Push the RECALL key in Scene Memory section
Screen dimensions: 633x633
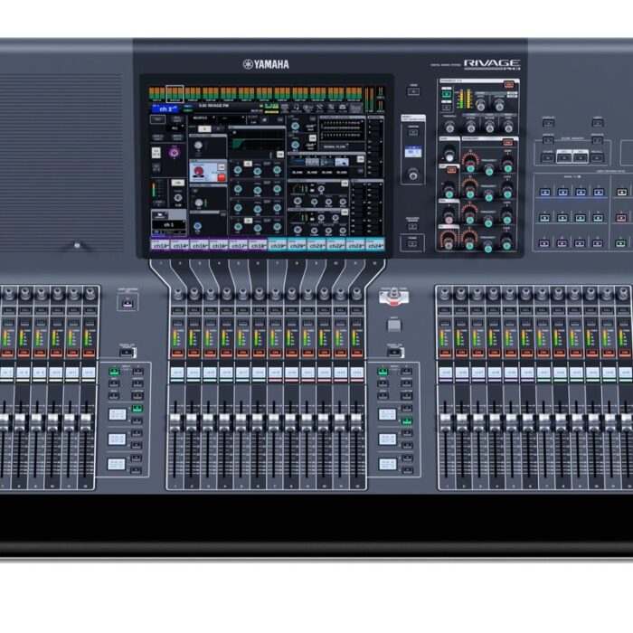coord(597,158)
